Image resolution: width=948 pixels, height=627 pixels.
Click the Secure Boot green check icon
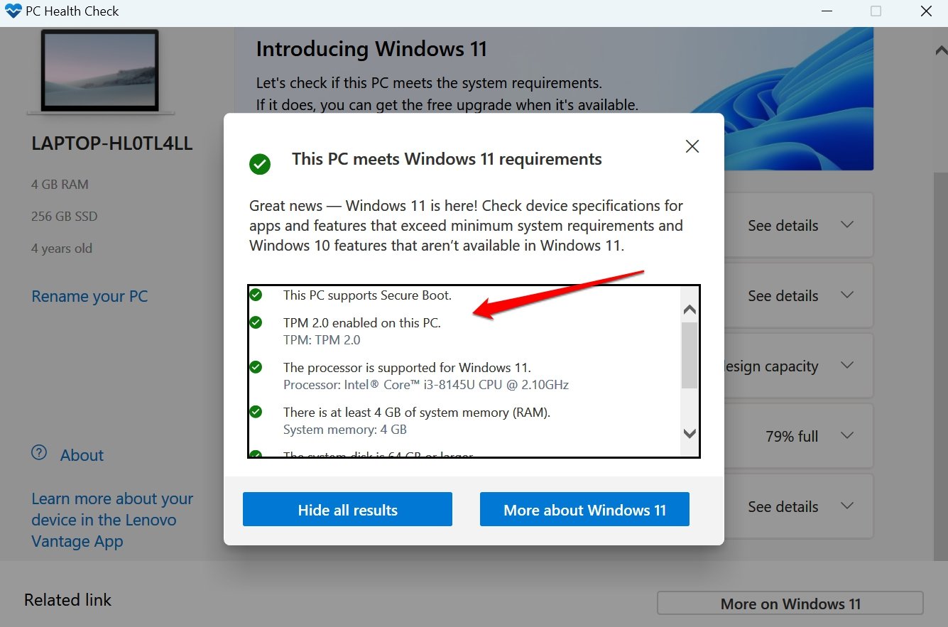click(x=255, y=294)
